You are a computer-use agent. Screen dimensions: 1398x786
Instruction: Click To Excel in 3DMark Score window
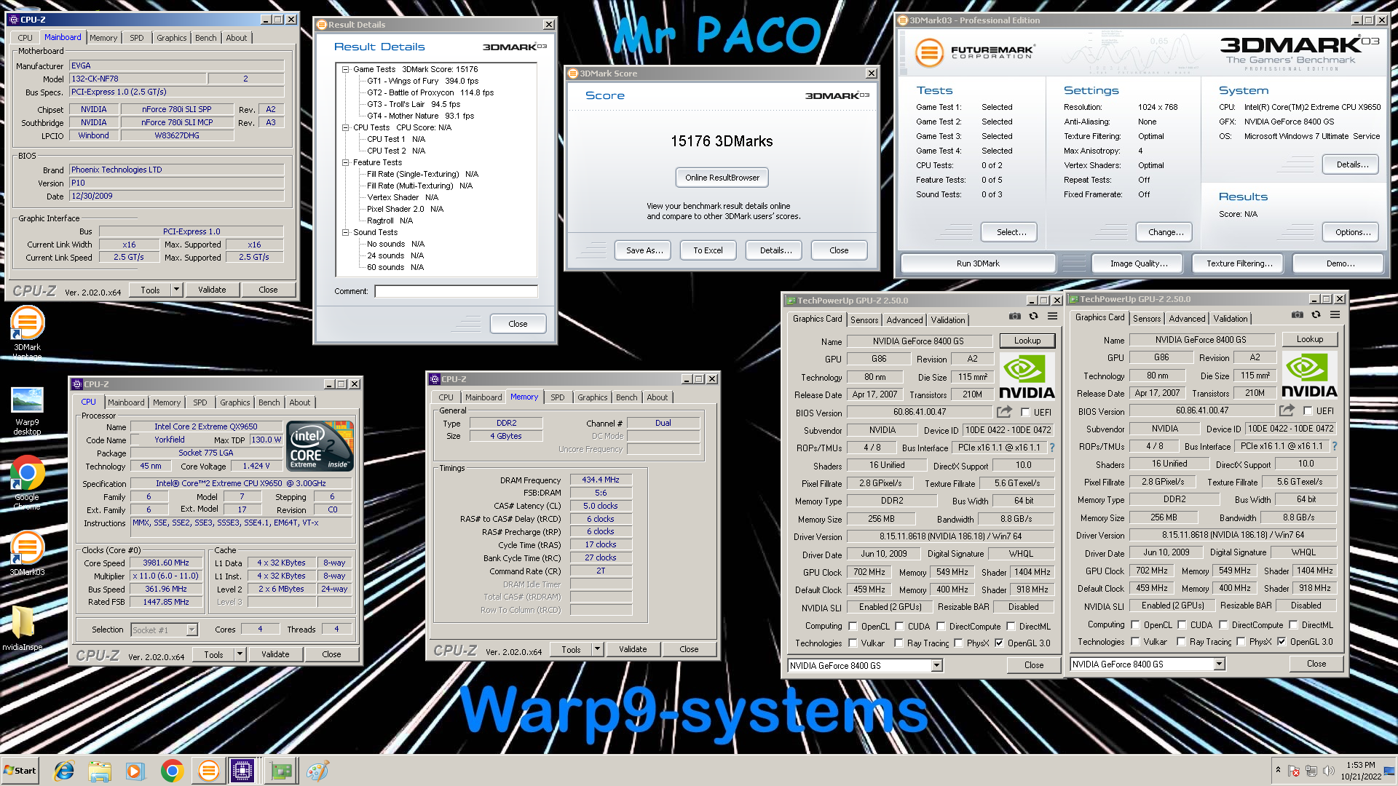[708, 250]
